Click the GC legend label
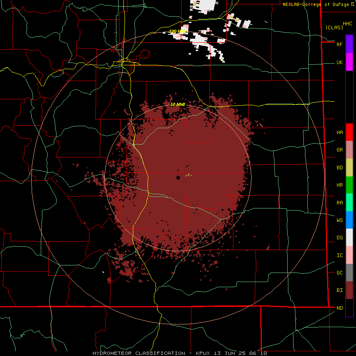The height and width of the screenshot is (356, 356). coord(339,273)
